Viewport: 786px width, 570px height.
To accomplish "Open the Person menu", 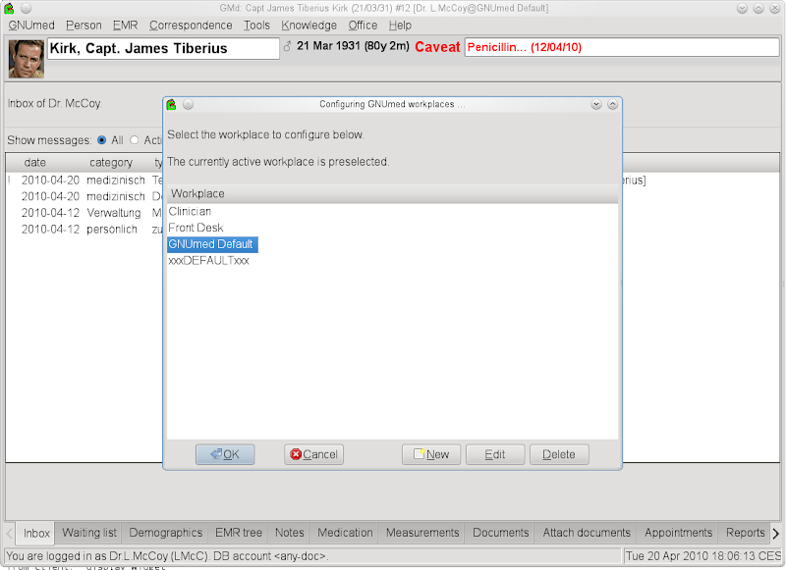I will pos(84,26).
